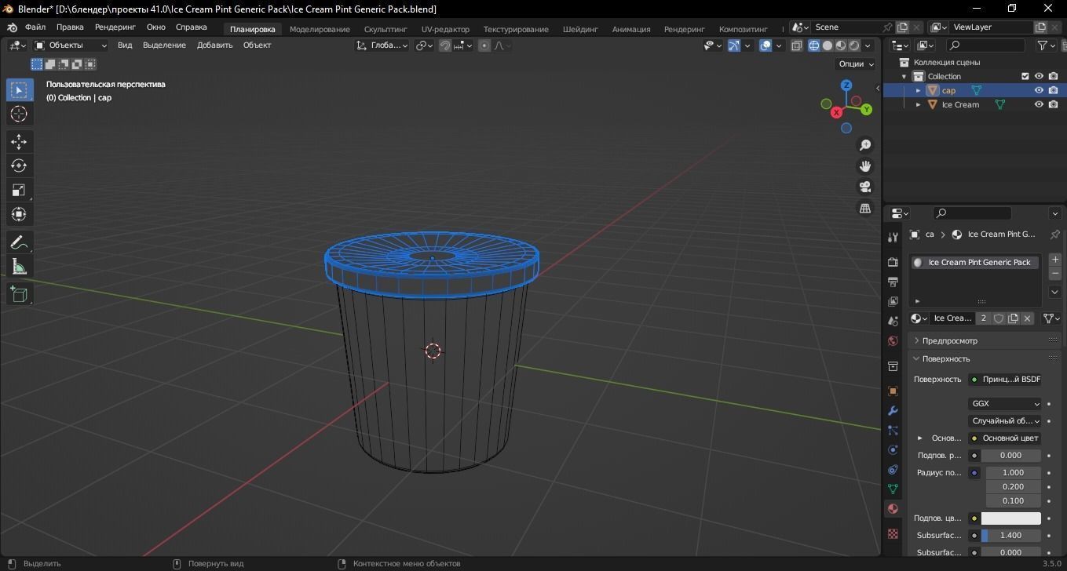Open the 'Опции' options dropdown

point(857,64)
